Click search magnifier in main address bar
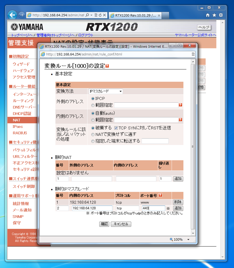The height and width of the screenshot is (268, 234). (x=87, y=15)
